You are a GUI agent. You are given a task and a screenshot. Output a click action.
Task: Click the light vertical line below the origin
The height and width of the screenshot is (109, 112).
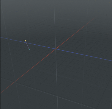pyautogui.click(x=57, y=79)
